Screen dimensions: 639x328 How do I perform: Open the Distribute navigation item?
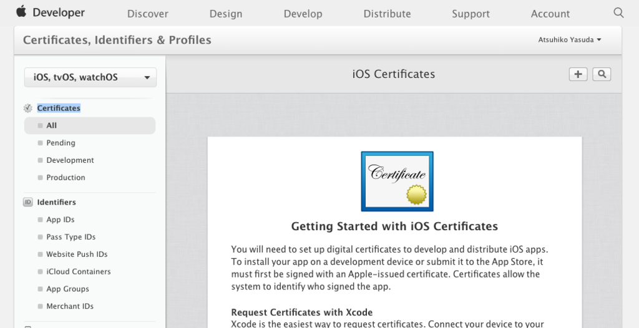pyautogui.click(x=387, y=14)
